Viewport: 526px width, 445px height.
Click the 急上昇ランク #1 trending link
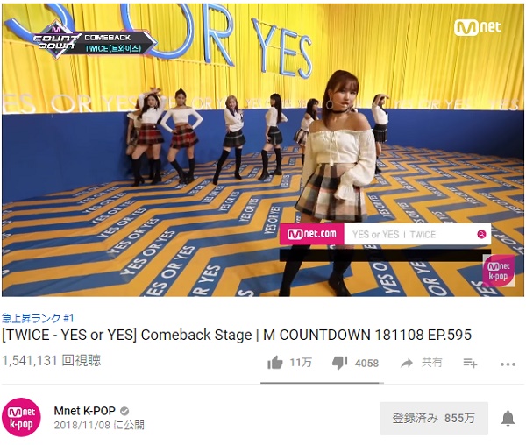pyautogui.click(x=38, y=318)
